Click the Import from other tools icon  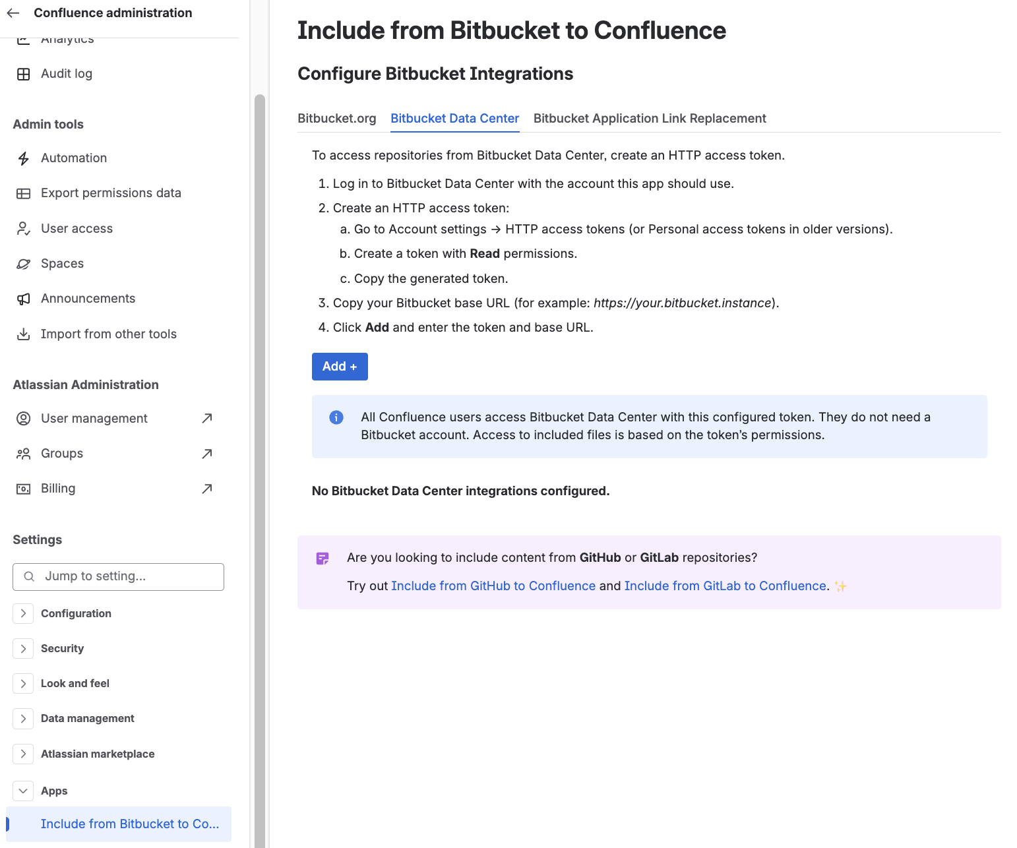[24, 334]
